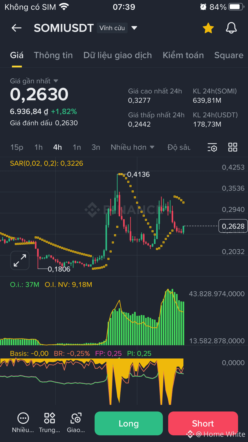Open the Thông tin tab
The image size is (248, 442).
click(53, 55)
